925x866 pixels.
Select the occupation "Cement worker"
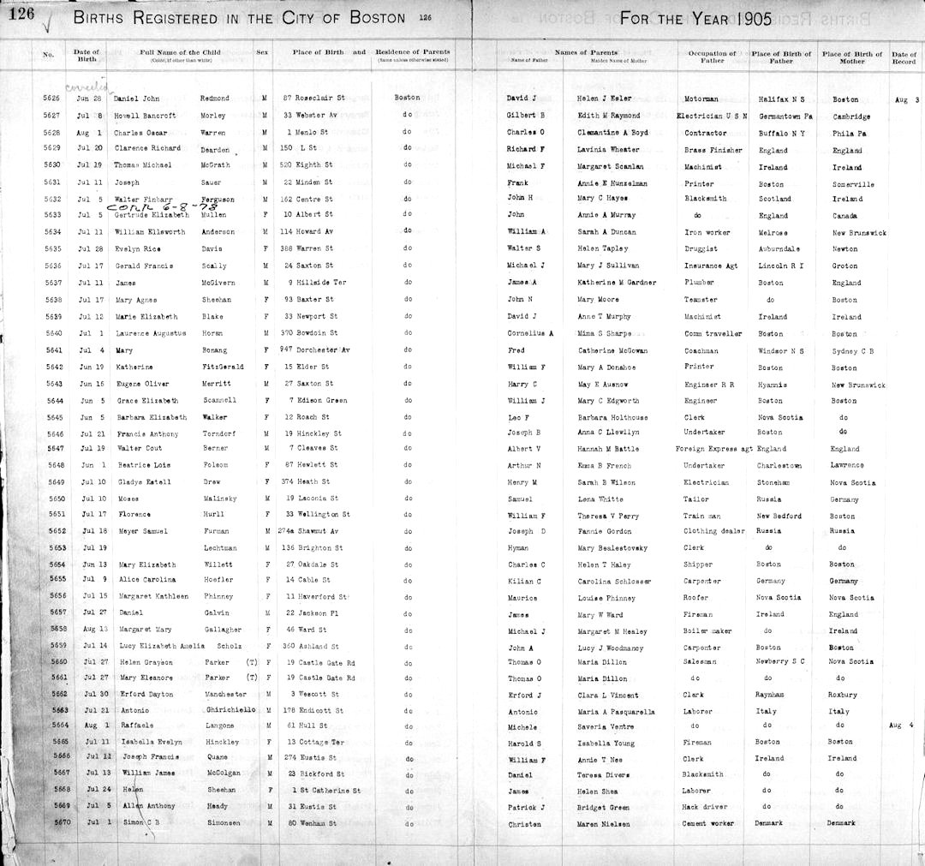(x=708, y=823)
